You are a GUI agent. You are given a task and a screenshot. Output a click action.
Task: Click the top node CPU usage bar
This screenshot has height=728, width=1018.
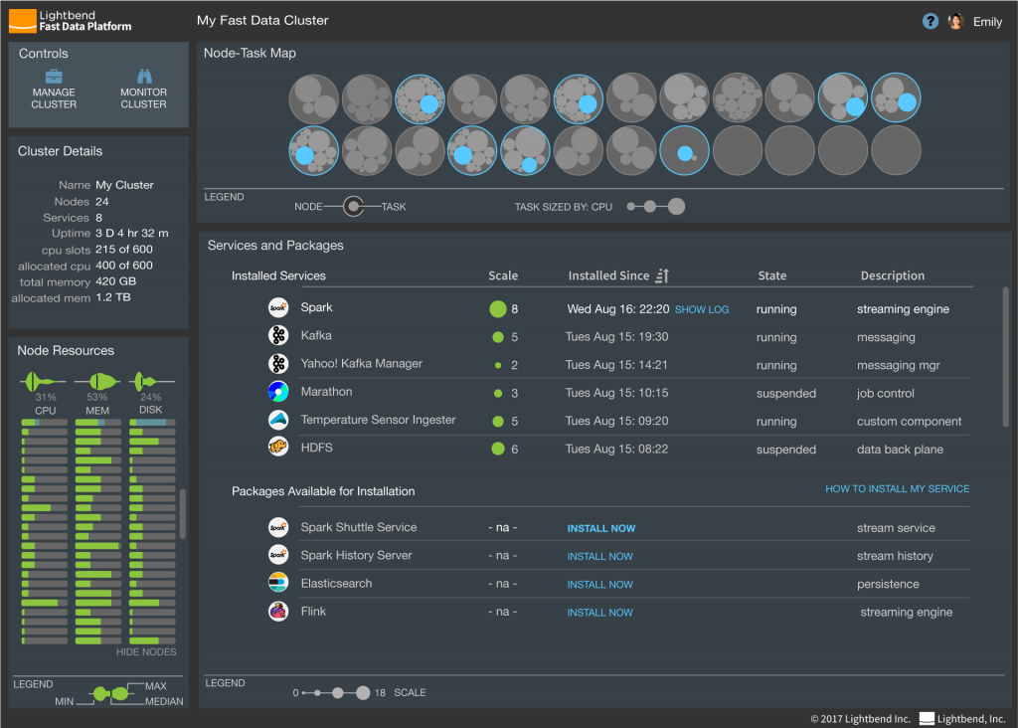44,423
